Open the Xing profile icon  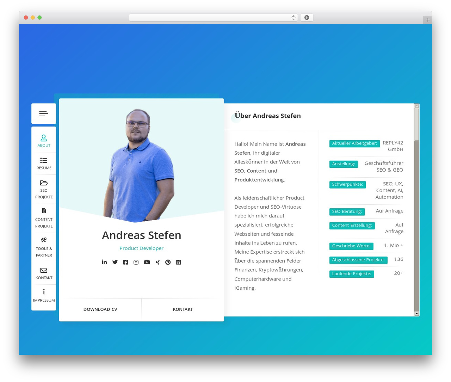coord(157,262)
